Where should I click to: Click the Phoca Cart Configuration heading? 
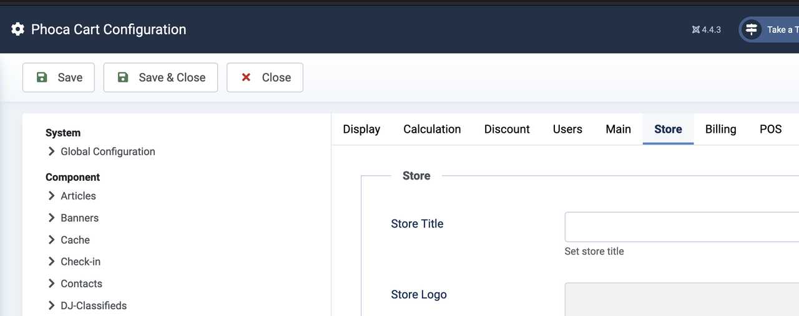(x=109, y=29)
